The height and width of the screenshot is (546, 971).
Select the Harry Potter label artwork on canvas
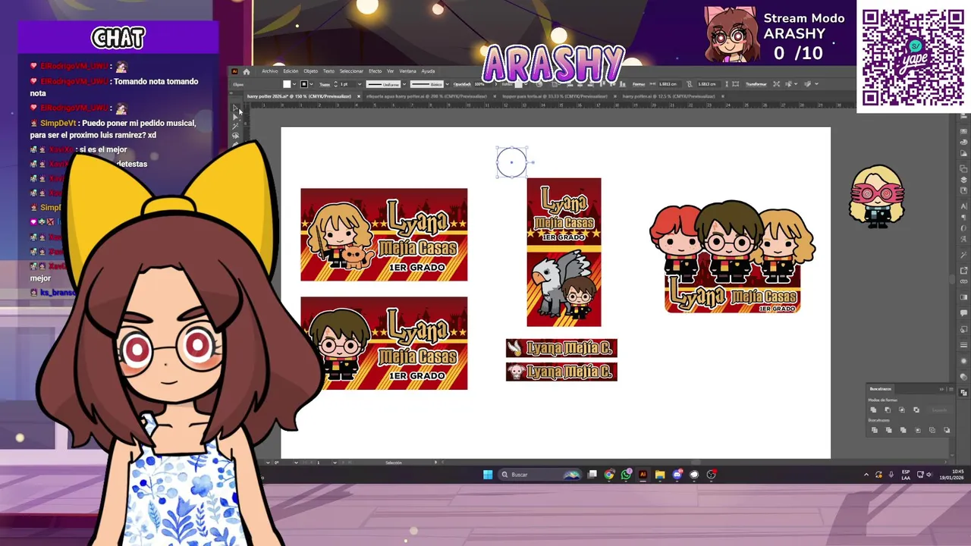[x=384, y=343]
